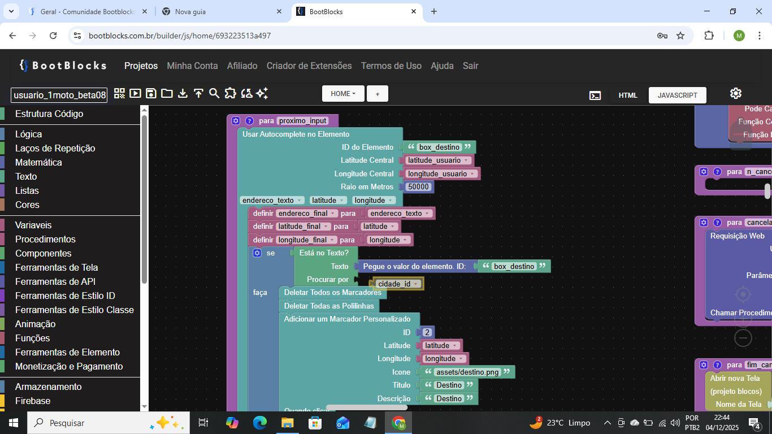The image size is (772, 434).
Task: Expand the HOME screen dropdown
Action: click(x=343, y=94)
